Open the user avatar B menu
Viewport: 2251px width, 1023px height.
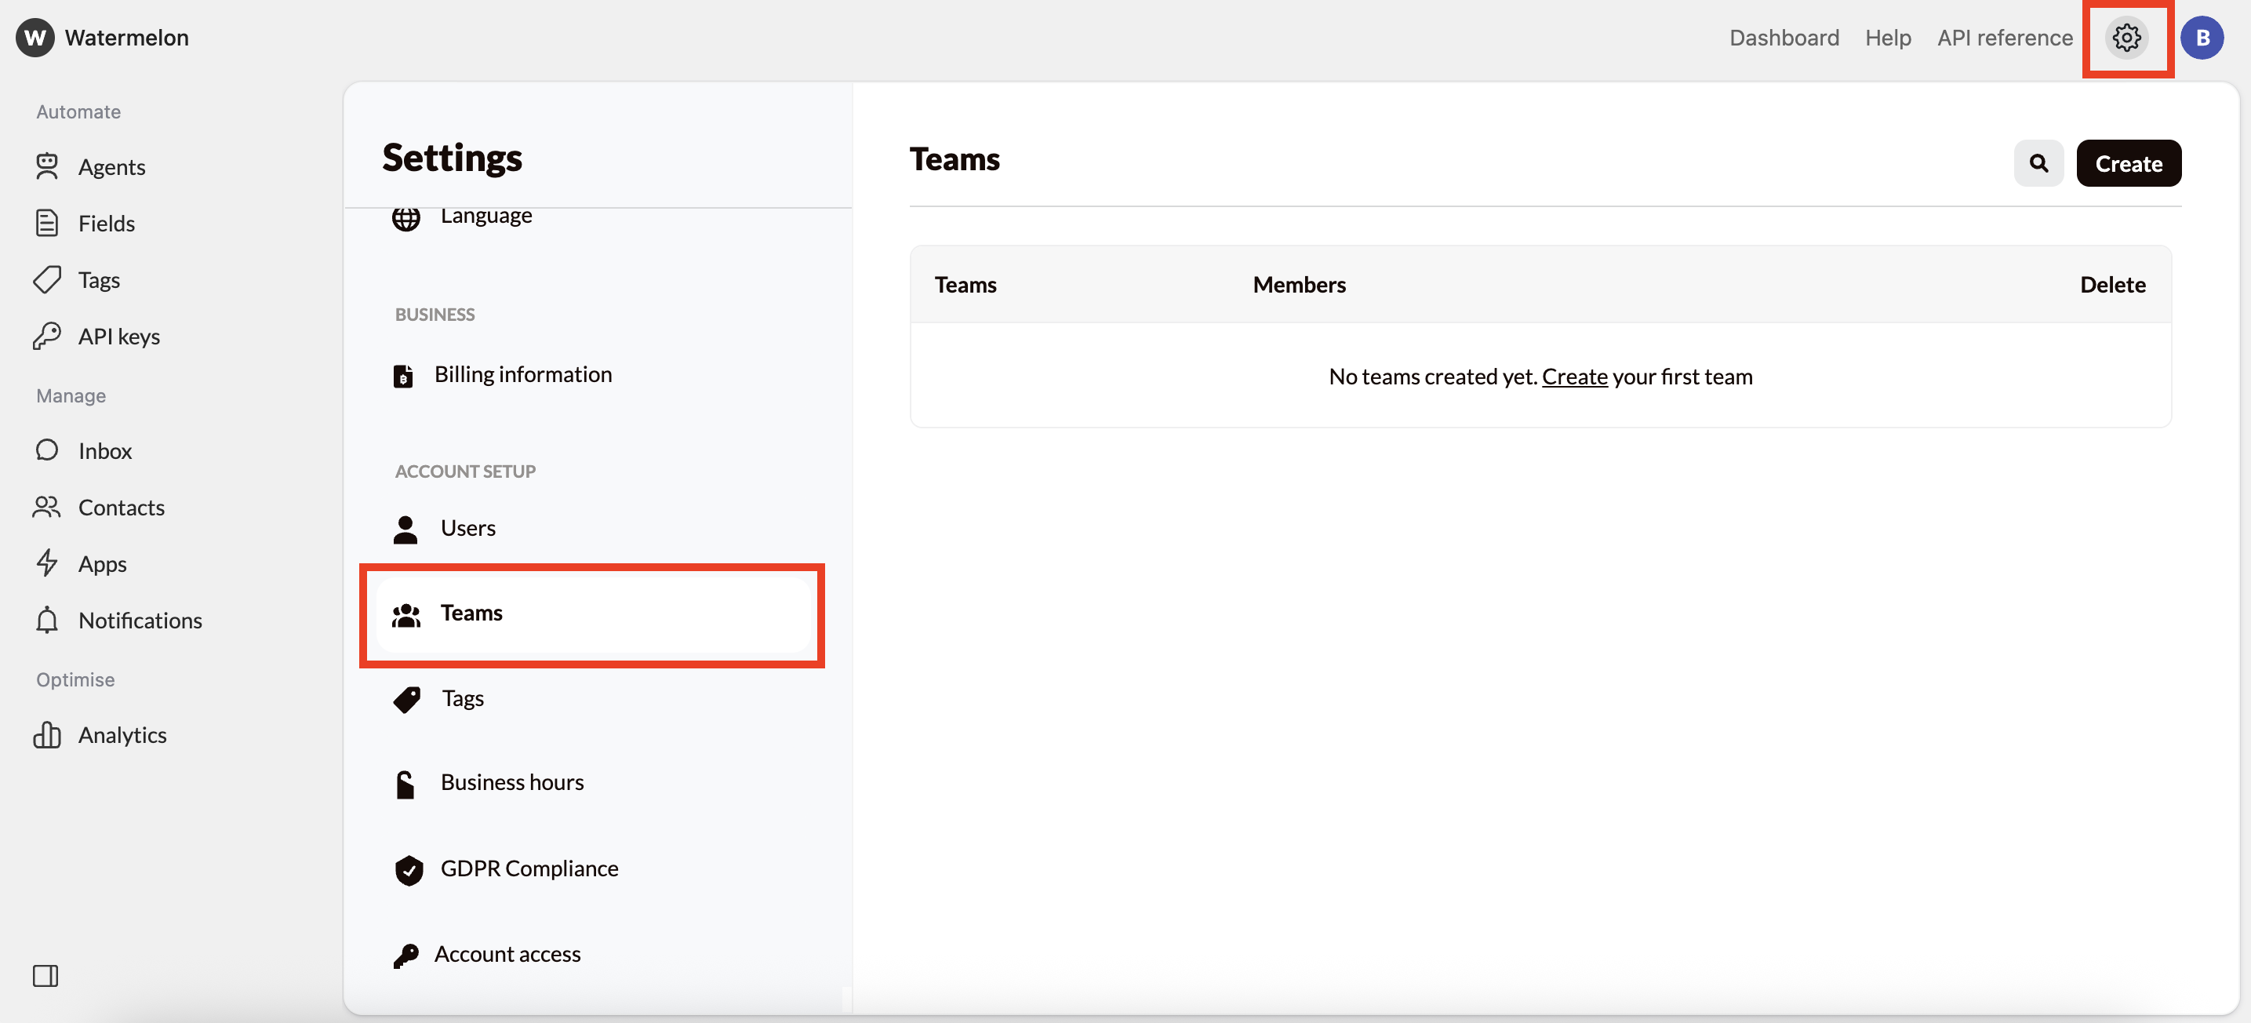point(2201,38)
